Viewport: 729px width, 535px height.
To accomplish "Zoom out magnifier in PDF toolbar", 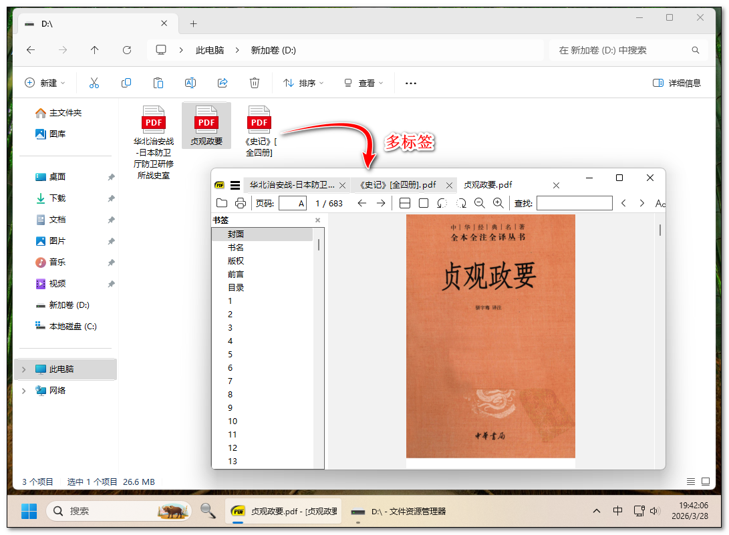I will (x=479, y=203).
